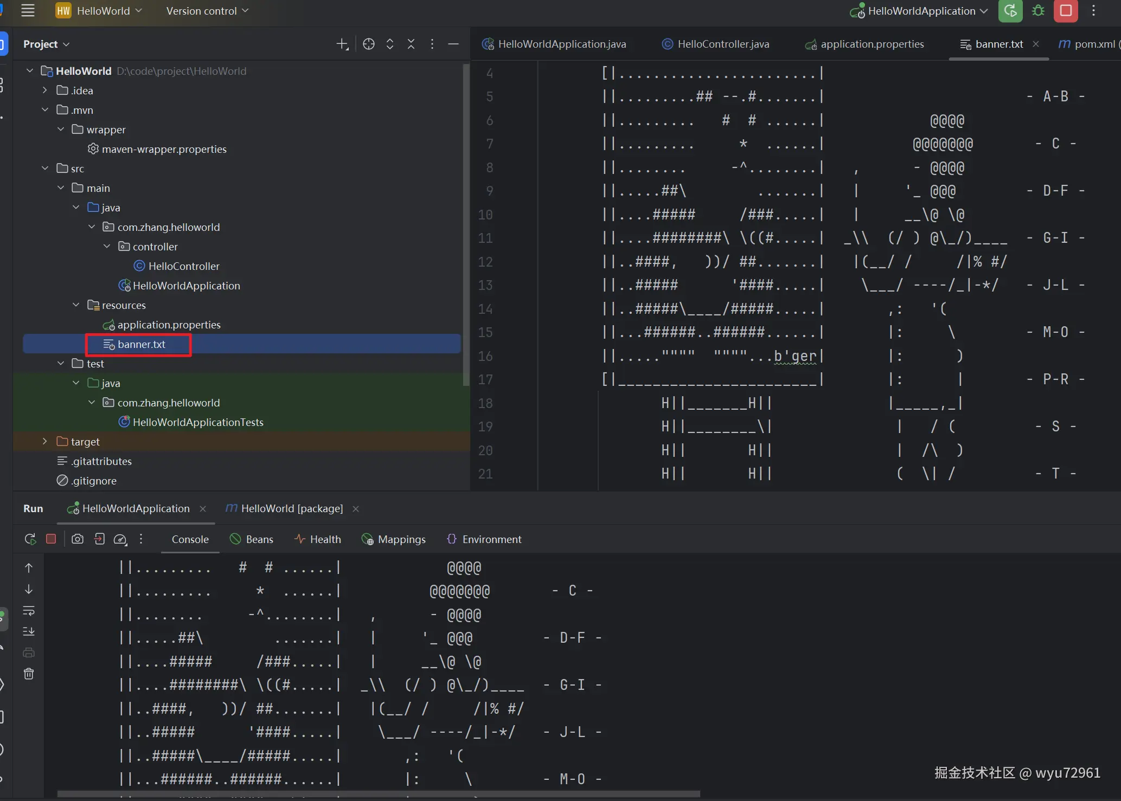Start debugging with the bug icon
Image resolution: width=1121 pixels, height=801 pixels.
pos(1038,11)
